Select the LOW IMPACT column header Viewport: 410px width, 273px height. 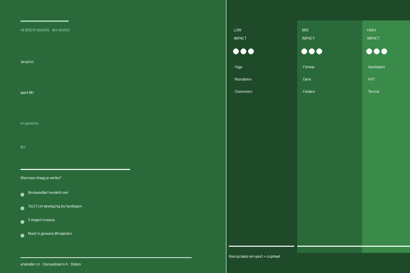click(240, 34)
